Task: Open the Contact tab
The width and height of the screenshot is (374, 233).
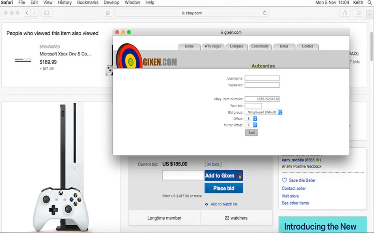Action: [x=307, y=47]
